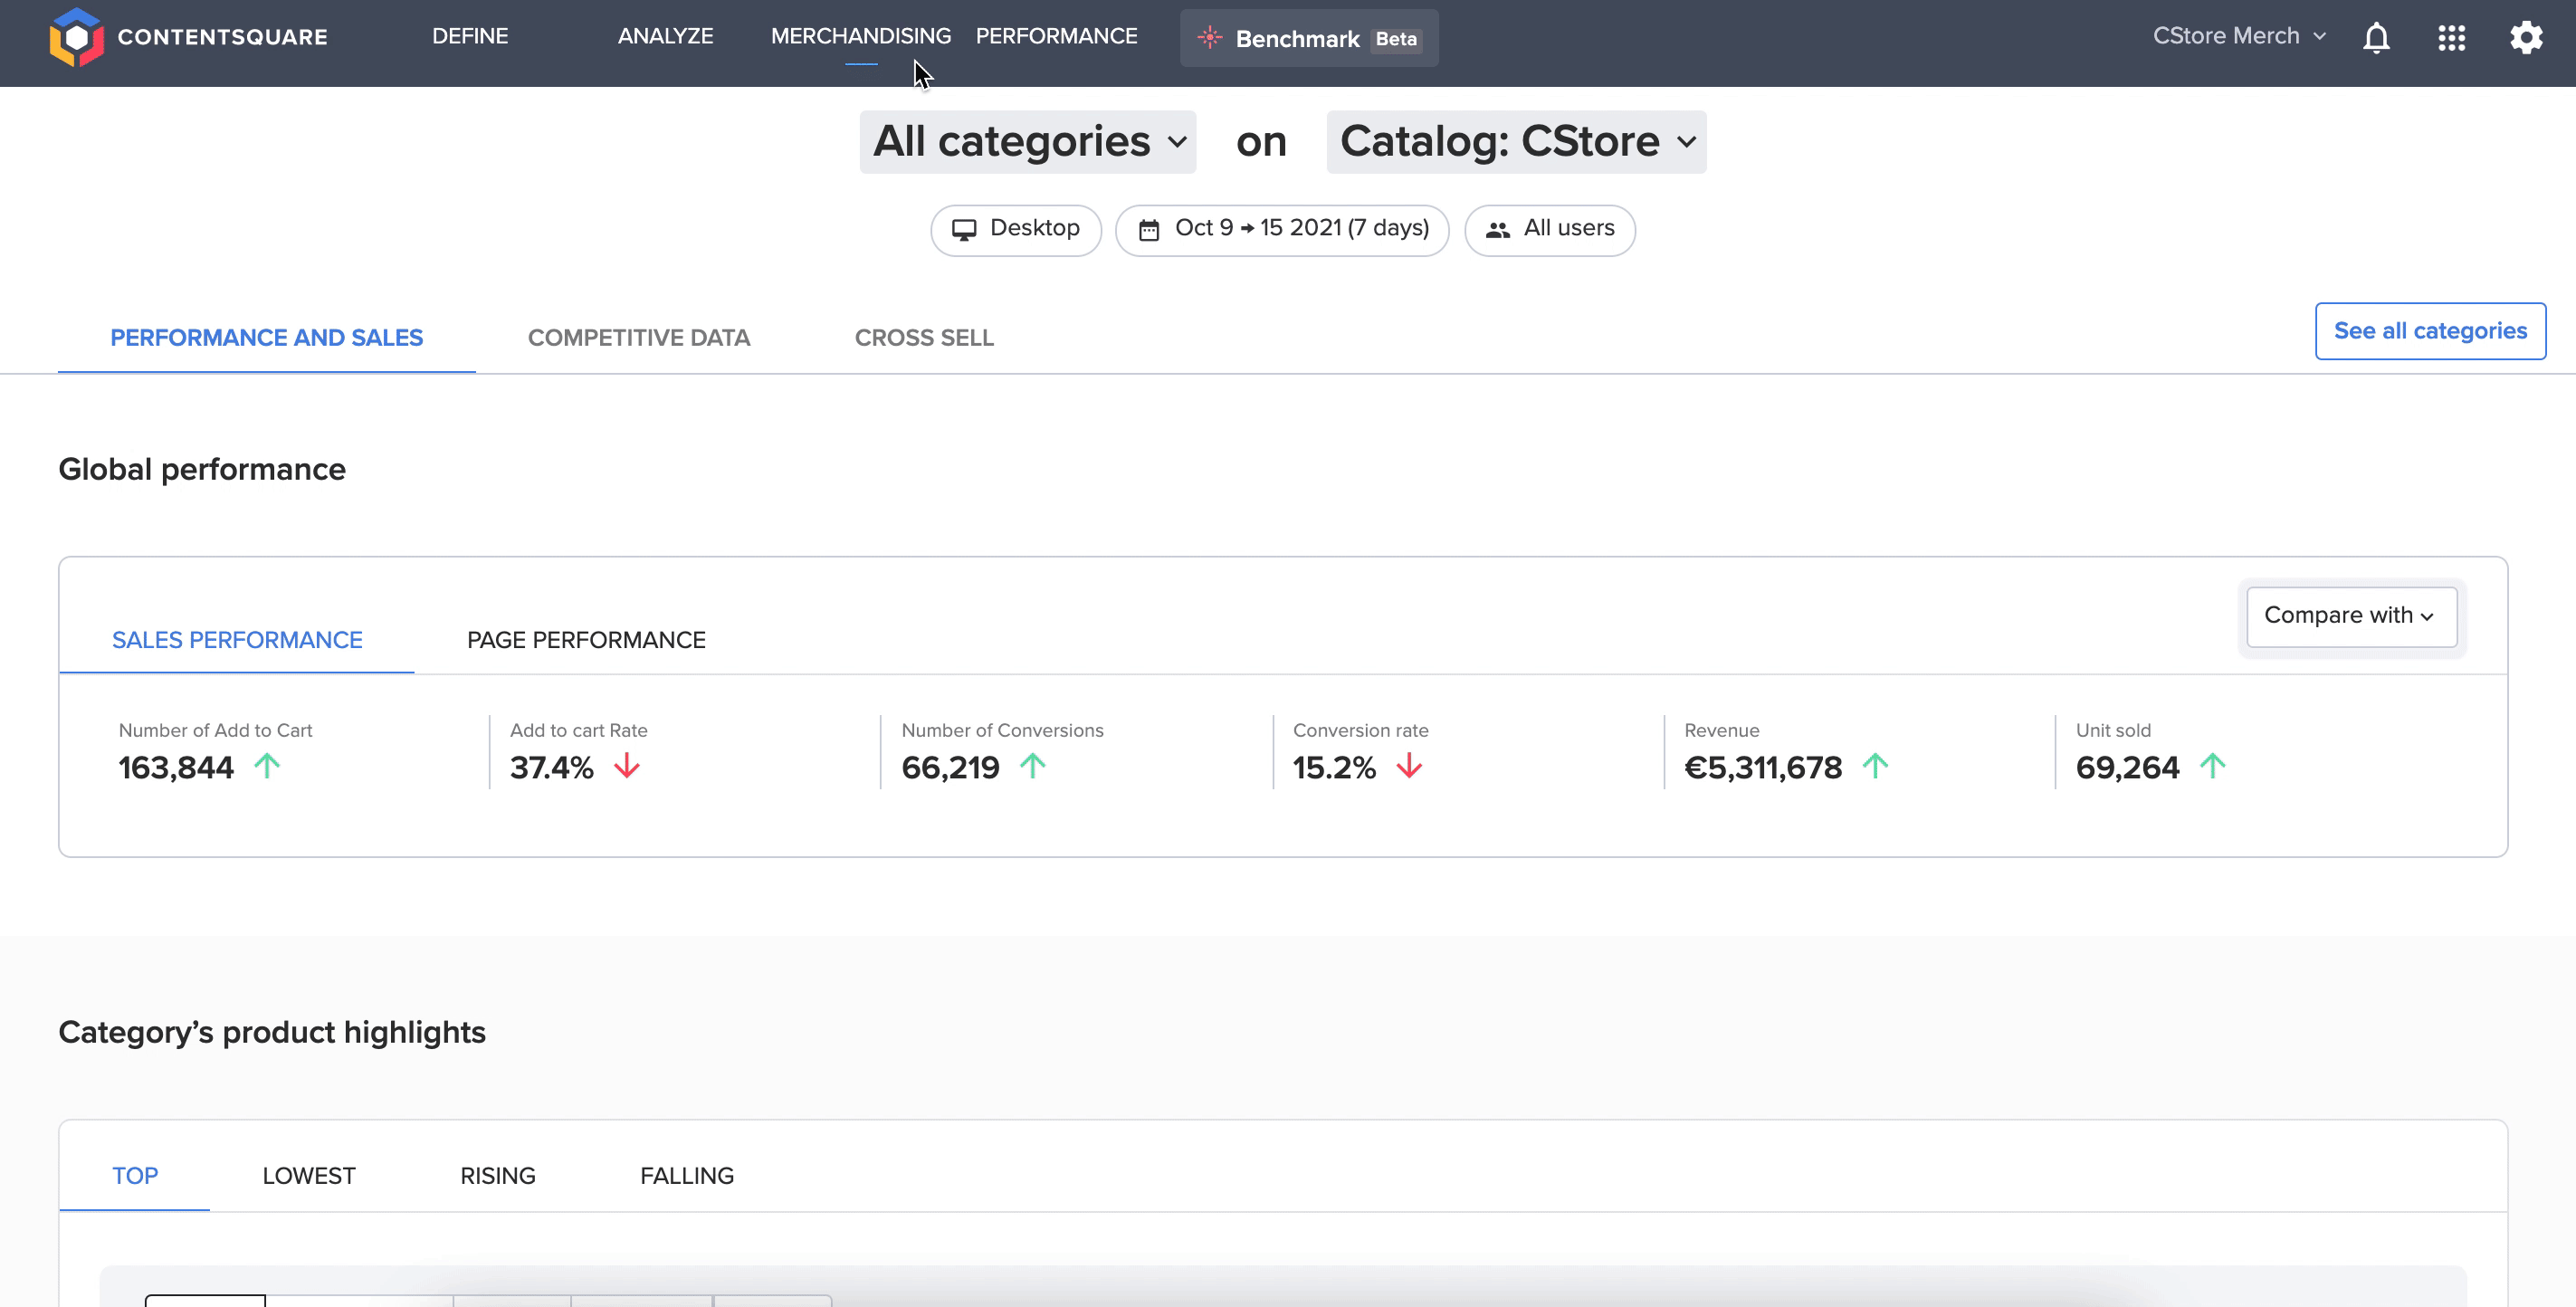Viewport: 2576px width, 1307px height.
Task: Click the Benchmark sparkle icon
Action: click(1209, 38)
